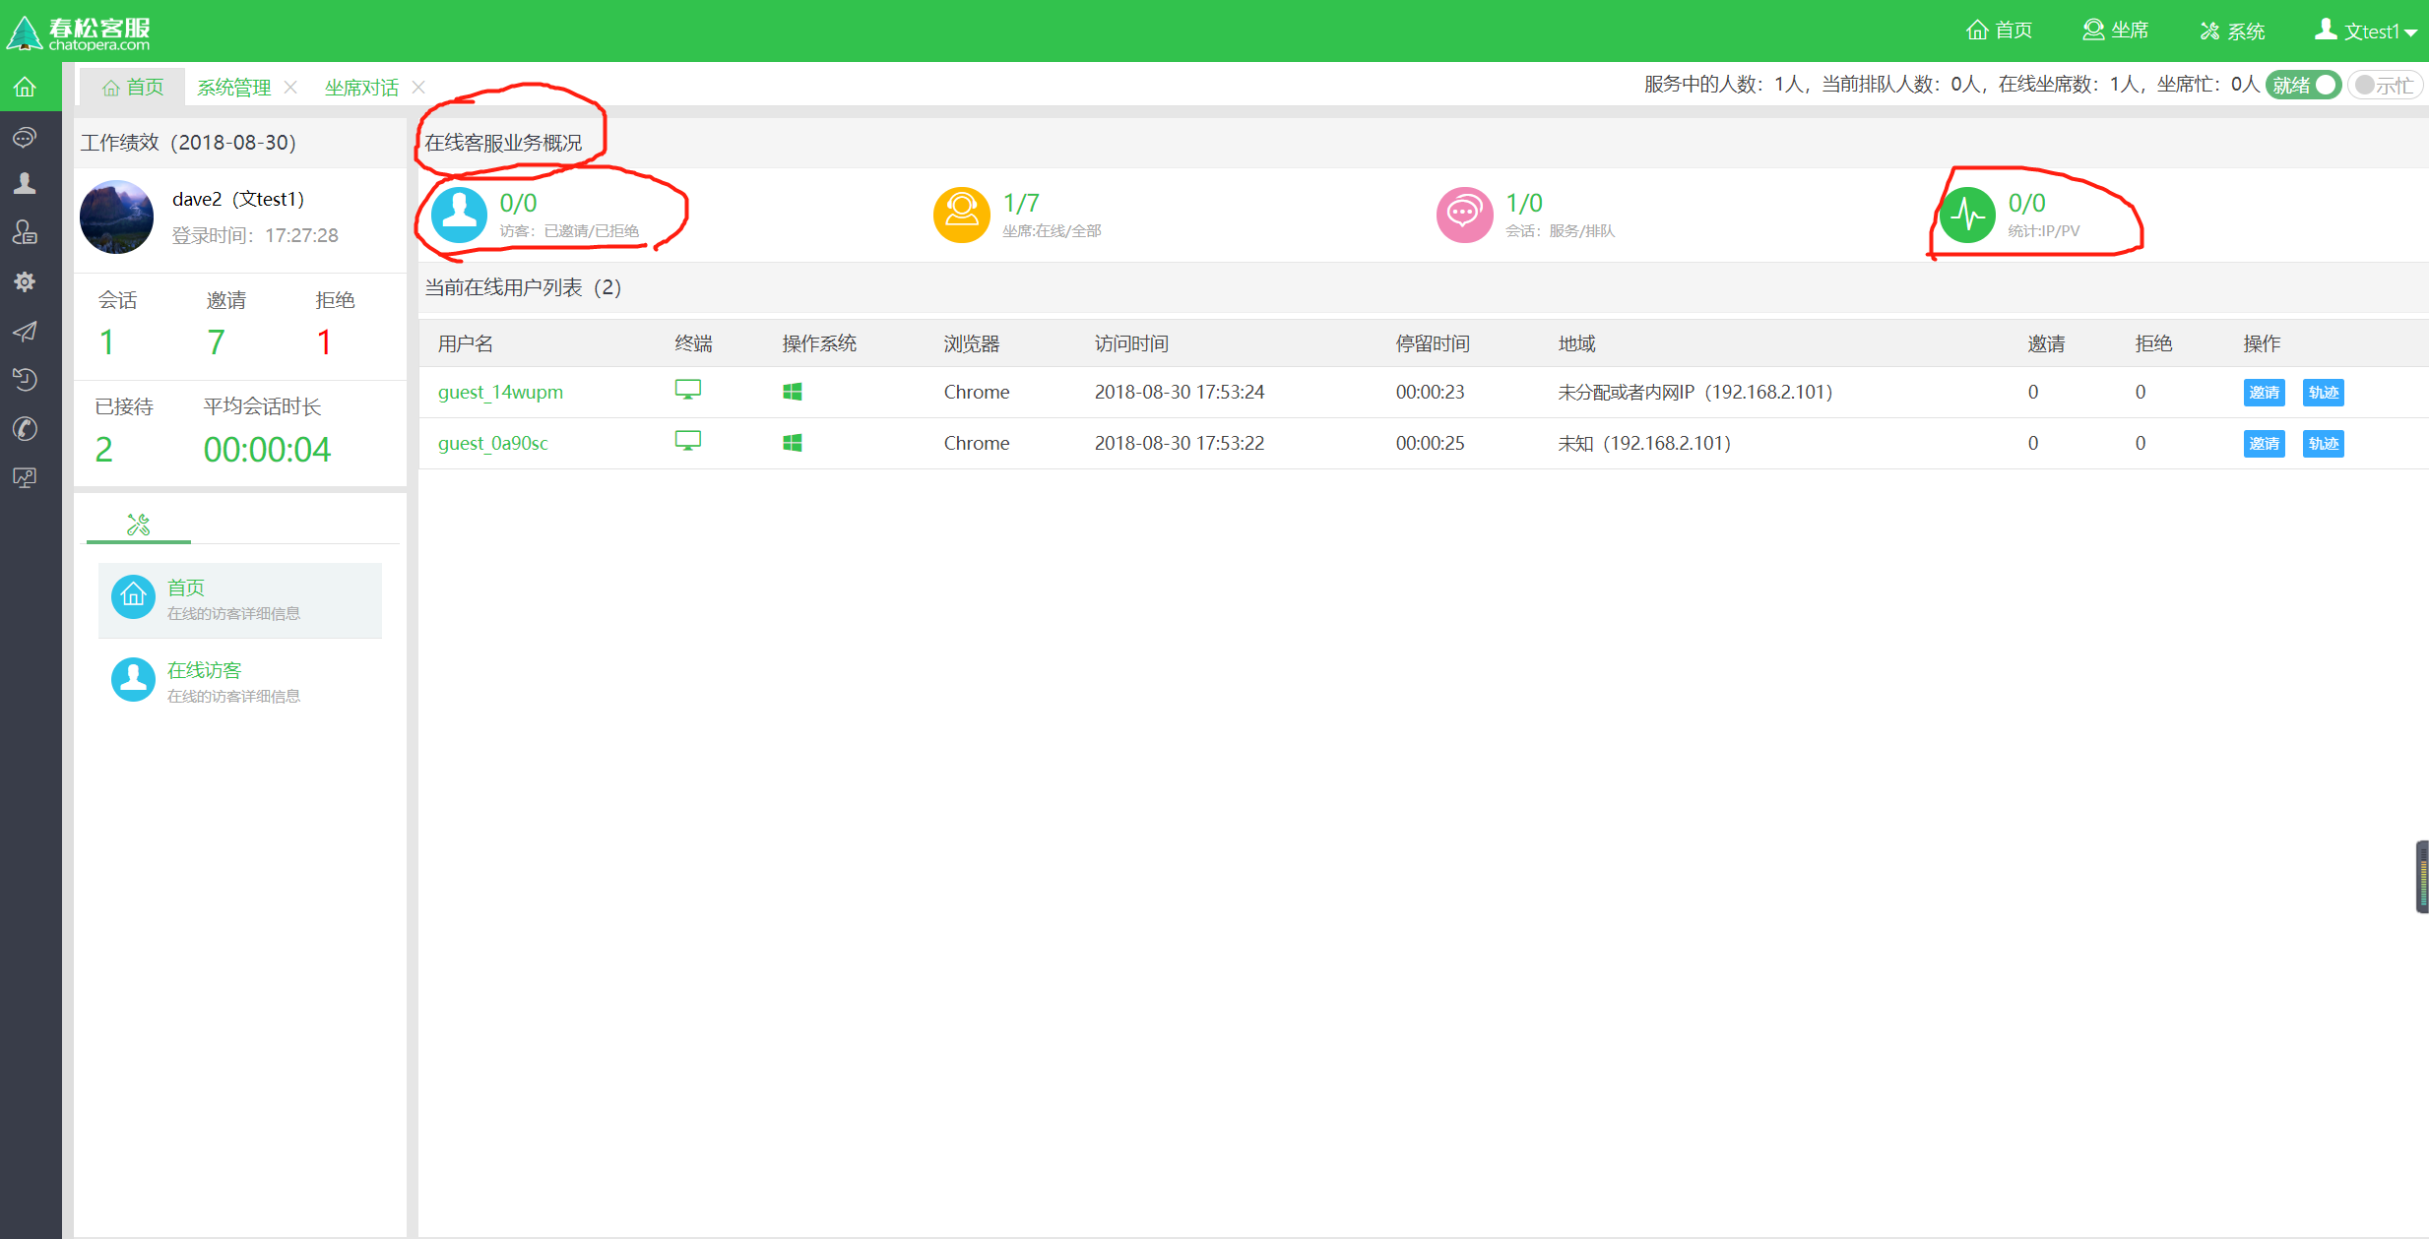Open guest_0a90sc user link

492,443
